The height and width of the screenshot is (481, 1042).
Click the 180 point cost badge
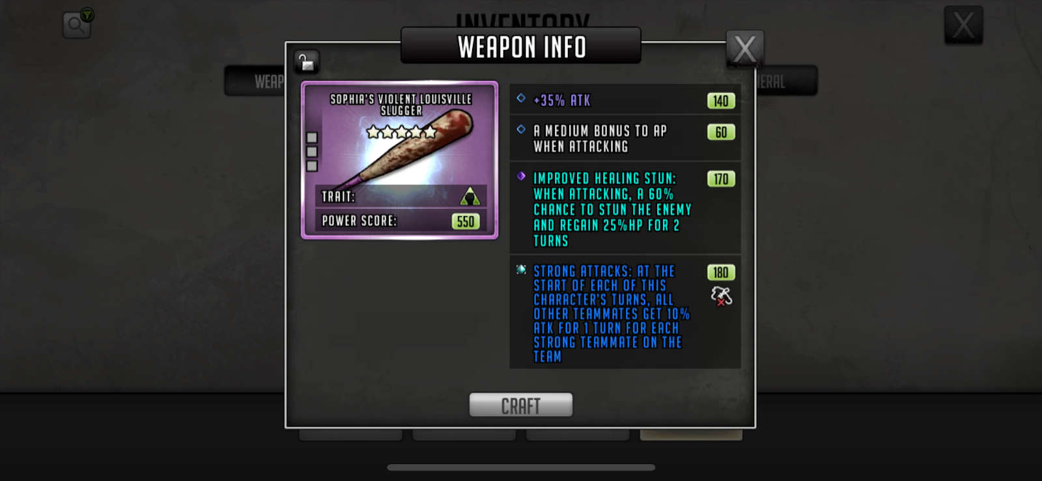[x=721, y=273]
